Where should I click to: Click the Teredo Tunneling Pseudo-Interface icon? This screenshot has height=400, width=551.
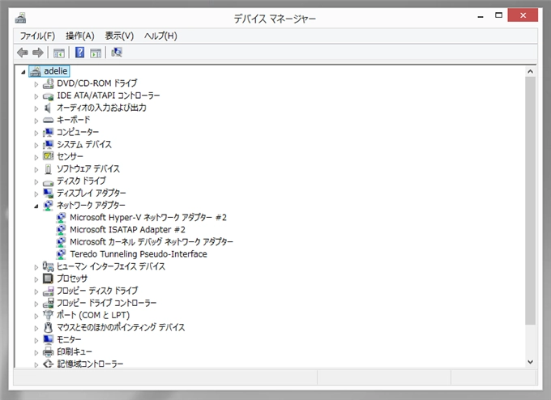click(61, 254)
